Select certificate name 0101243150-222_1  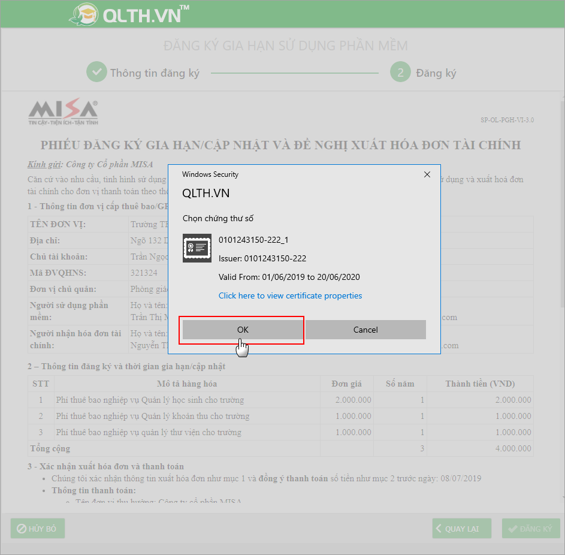click(x=253, y=240)
